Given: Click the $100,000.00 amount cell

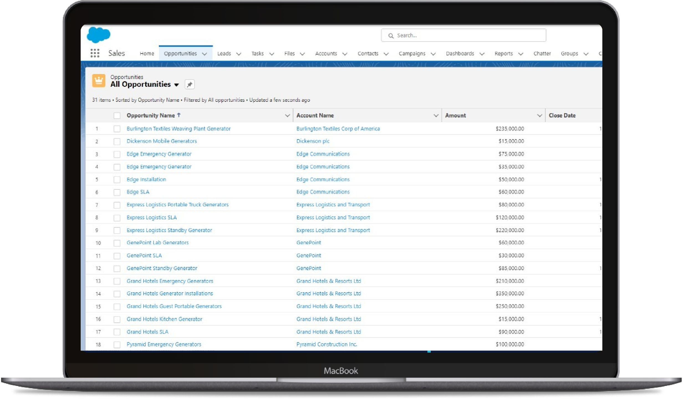Looking at the screenshot, I should pos(510,344).
